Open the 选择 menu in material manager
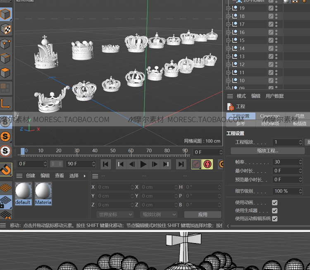This screenshot has height=270, width=310. tap(74, 176)
